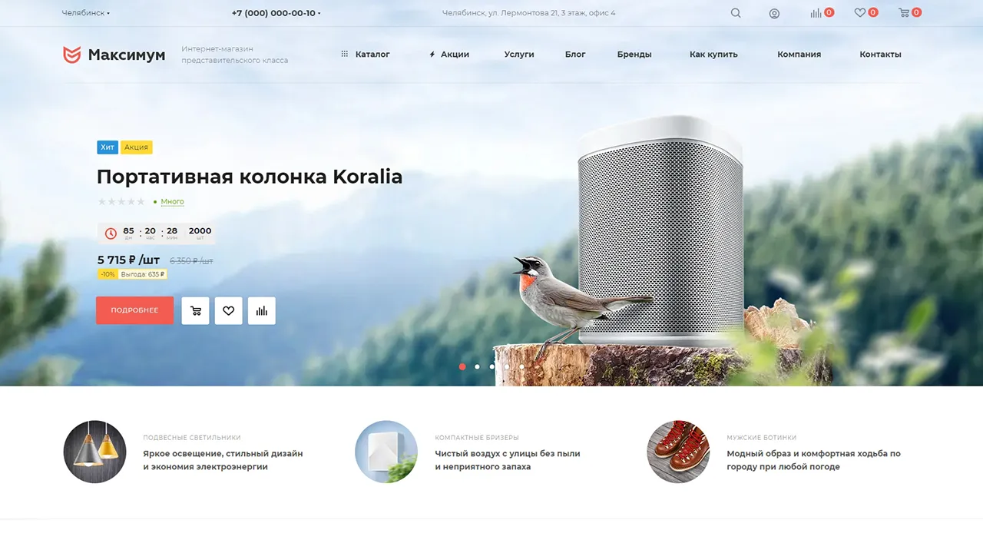This screenshot has height=553, width=983.
Task: Select the first active slider dot
Action: (462, 367)
